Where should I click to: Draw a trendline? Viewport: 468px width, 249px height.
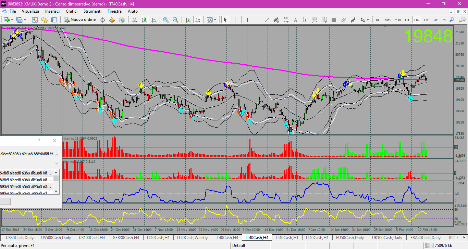[x=267, y=20]
